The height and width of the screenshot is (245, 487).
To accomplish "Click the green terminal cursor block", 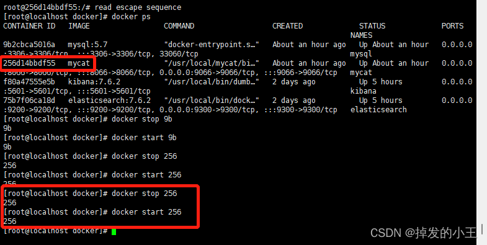I will click(114, 231).
